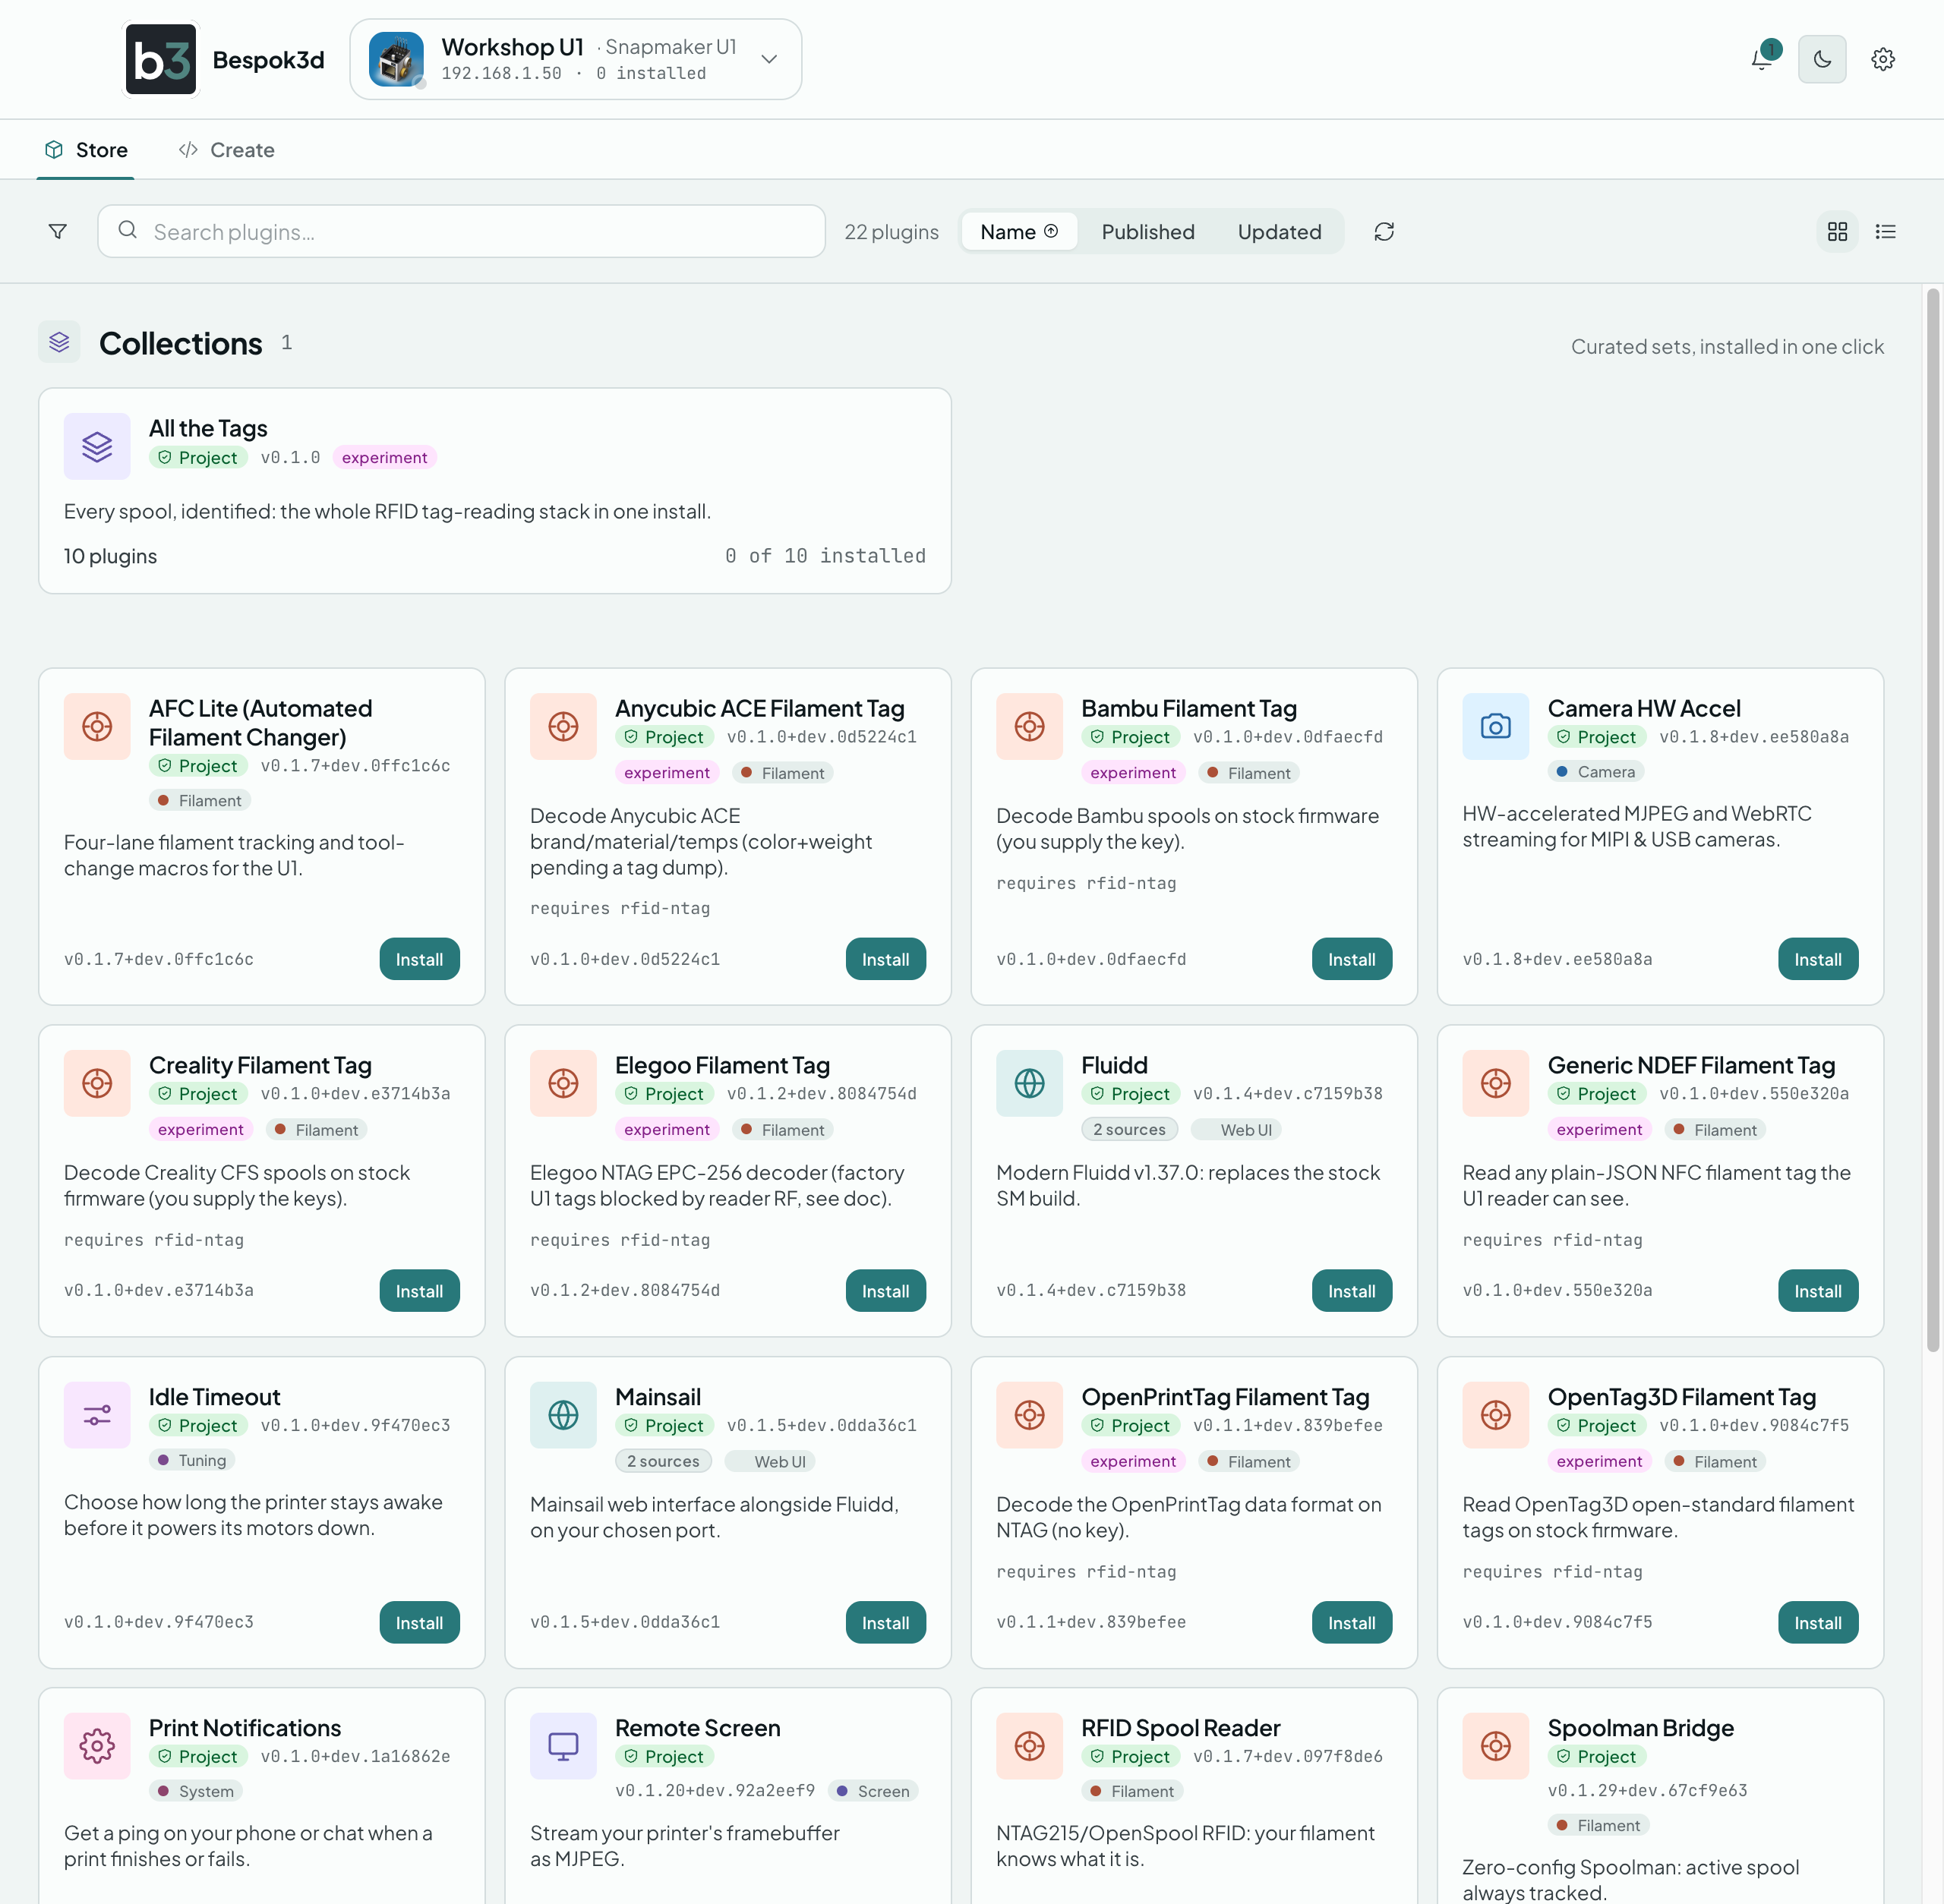This screenshot has width=1944, height=1904.
Task: Install AFC Lite plugin
Action: point(419,959)
